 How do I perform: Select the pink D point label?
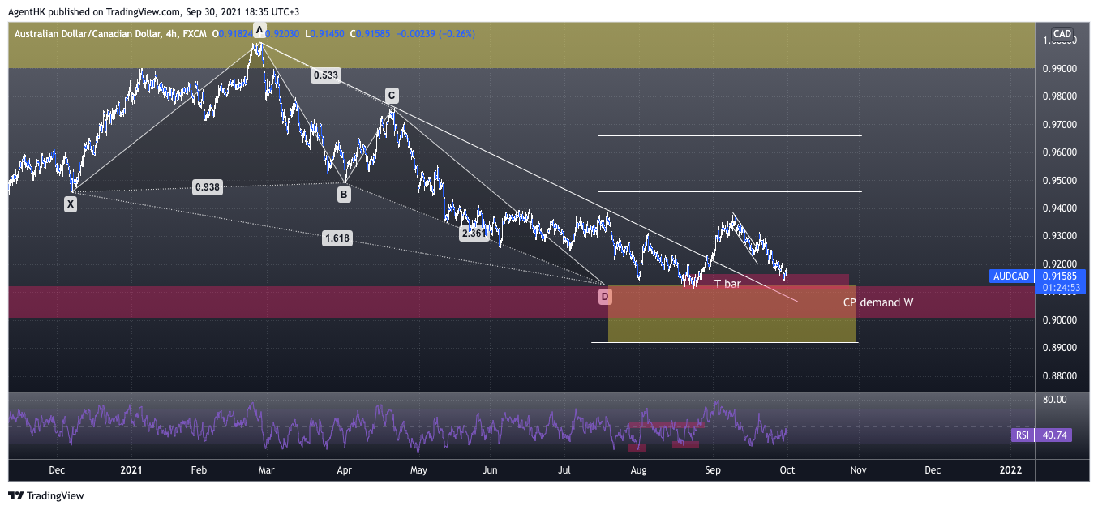605,298
